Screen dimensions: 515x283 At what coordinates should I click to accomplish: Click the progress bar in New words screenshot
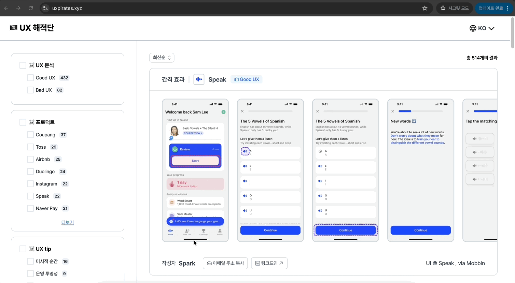click(x=421, y=111)
